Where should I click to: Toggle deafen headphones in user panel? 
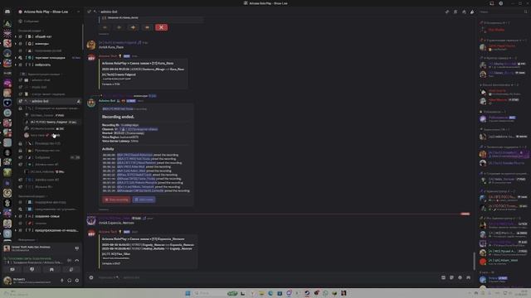70,281
